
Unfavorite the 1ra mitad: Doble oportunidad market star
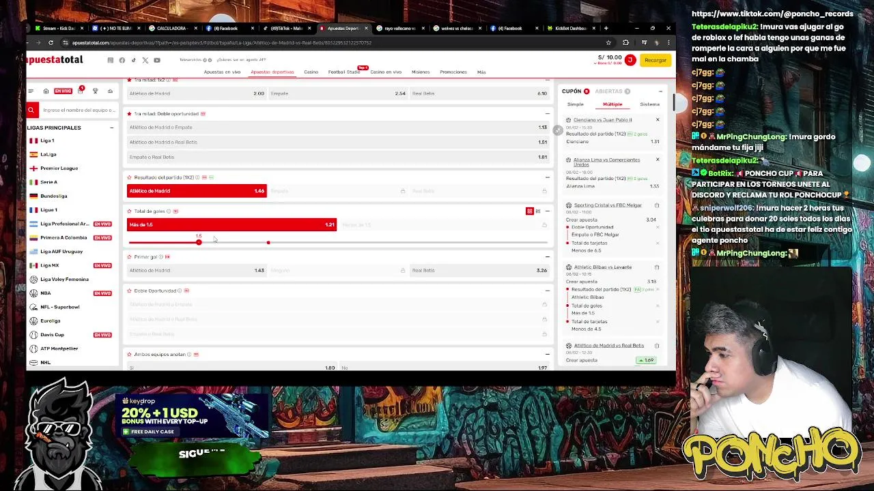click(x=129, y=114)
